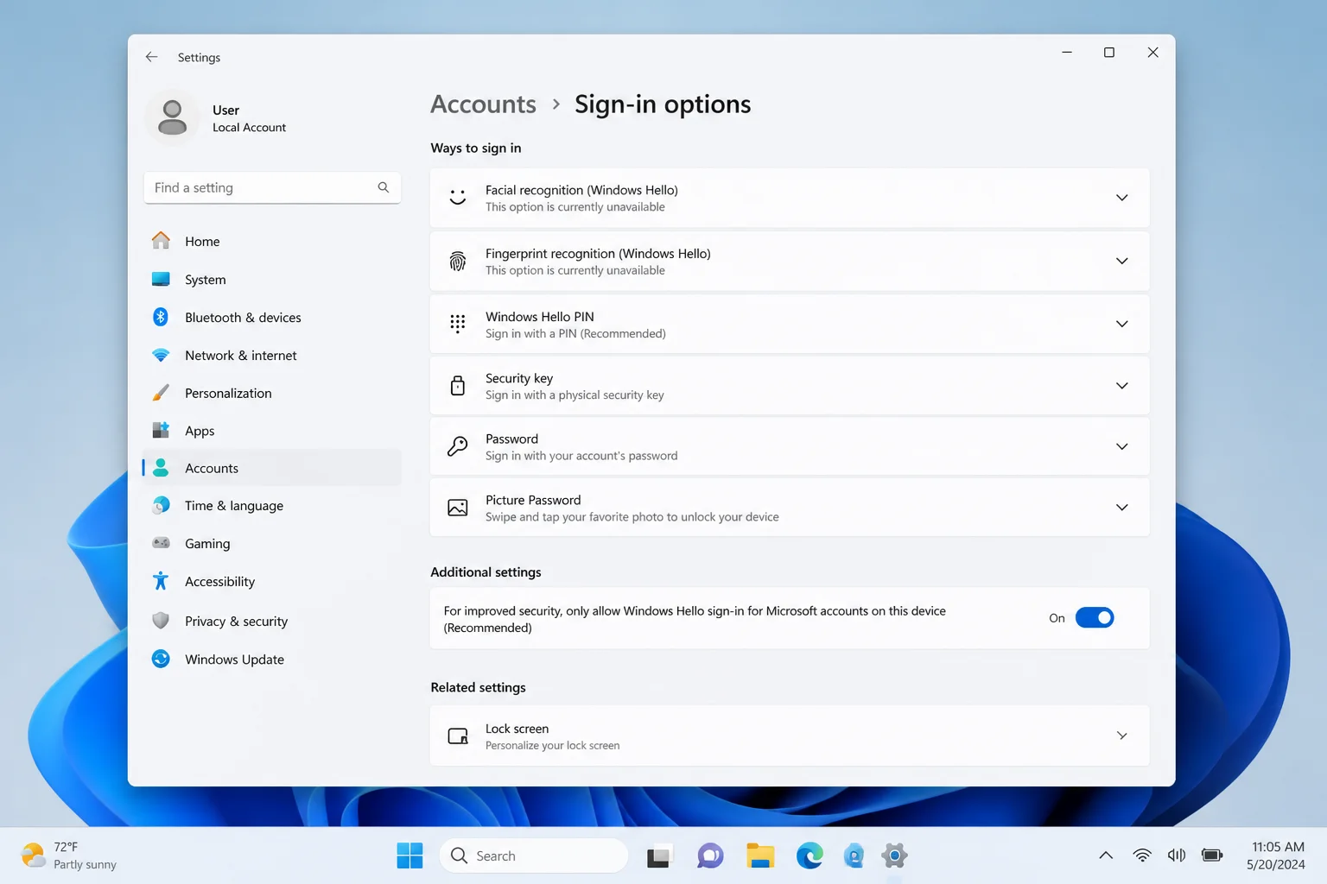The height and width of the screenshot is (884, 1327).
Task: Click Windows Hello PIN title text
Action: 539,317
